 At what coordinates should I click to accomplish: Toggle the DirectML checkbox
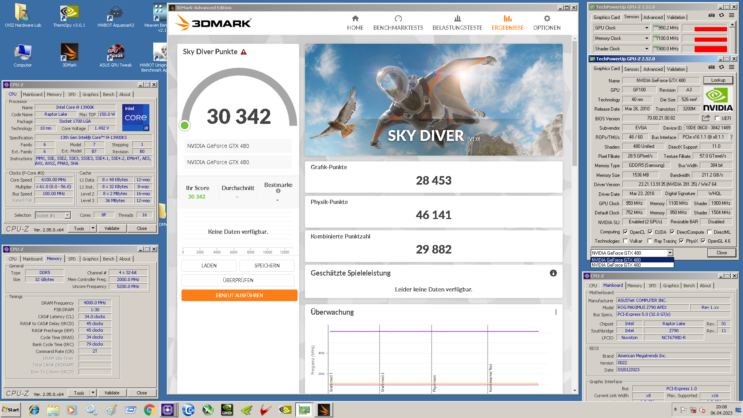tap(709, 232)
